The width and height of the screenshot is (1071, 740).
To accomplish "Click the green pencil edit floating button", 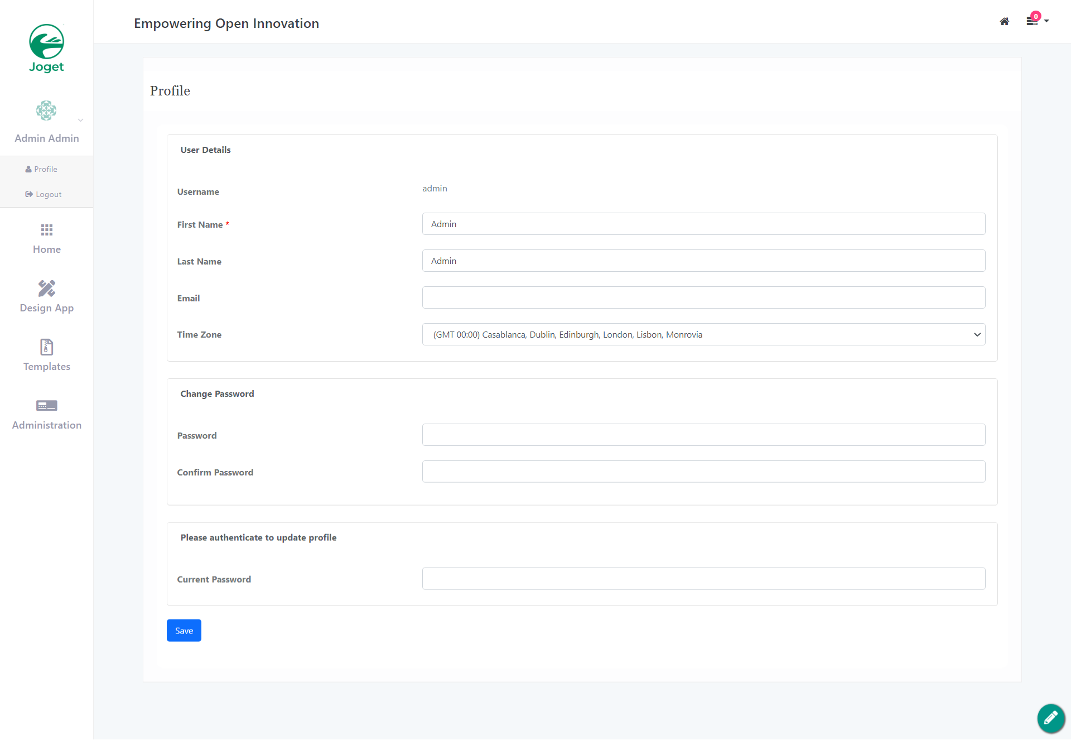I will (x=1051, y=718).
